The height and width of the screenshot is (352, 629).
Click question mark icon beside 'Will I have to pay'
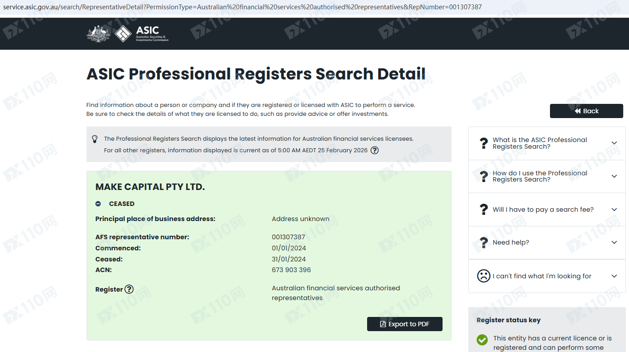pyautogui.click(x=484, y=210)
